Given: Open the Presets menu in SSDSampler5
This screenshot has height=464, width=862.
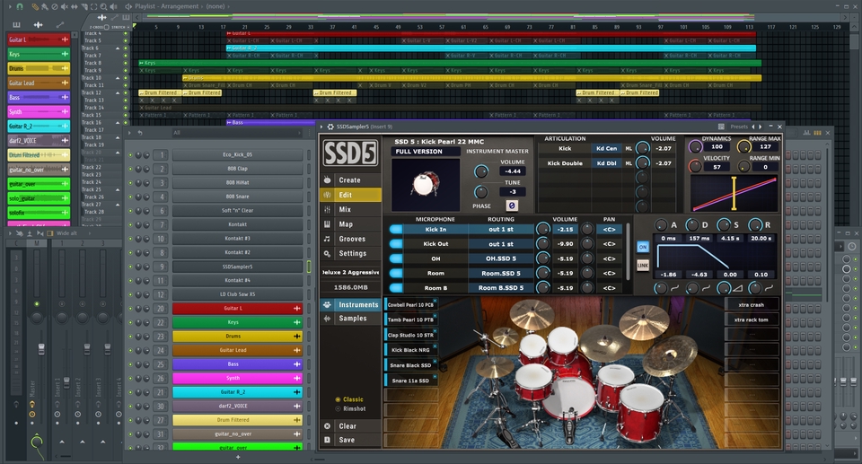Looking at the screenshot, I should pos(738,127).
